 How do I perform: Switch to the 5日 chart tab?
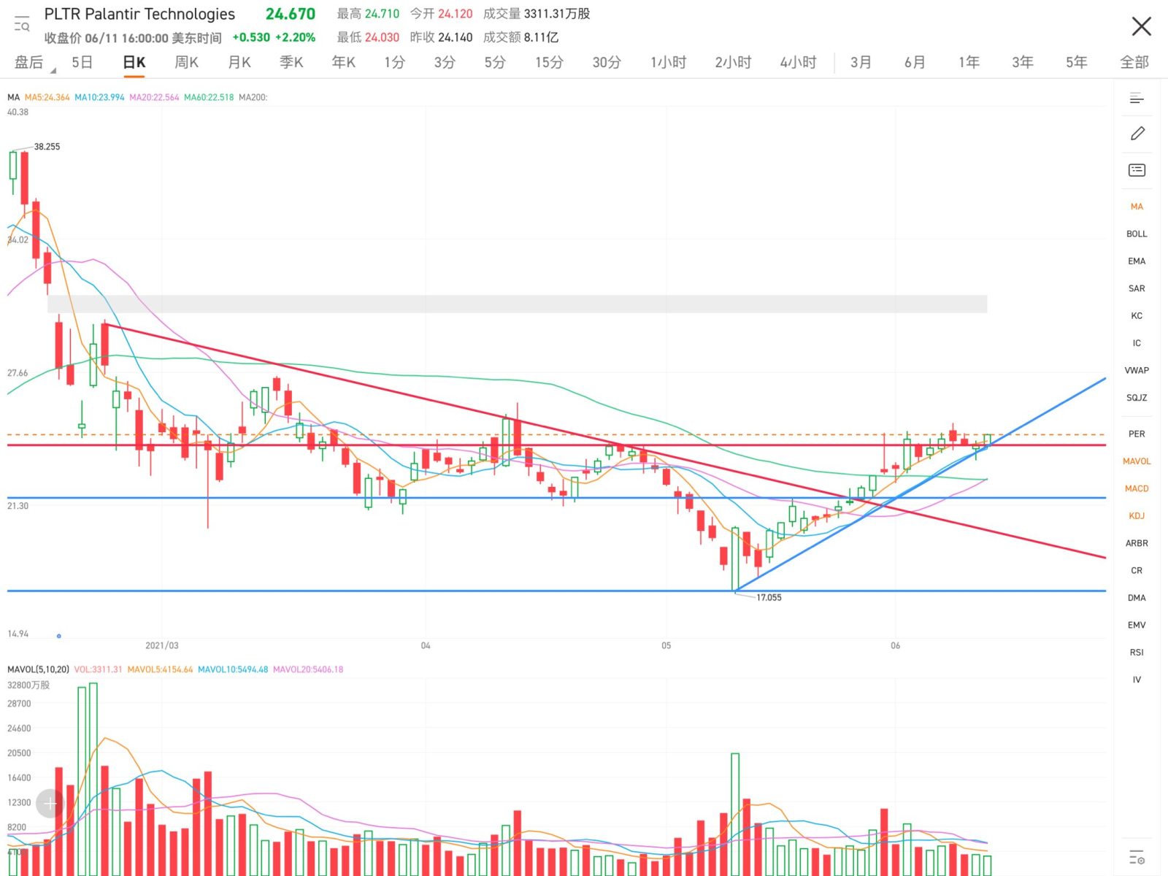coord(82,63)
